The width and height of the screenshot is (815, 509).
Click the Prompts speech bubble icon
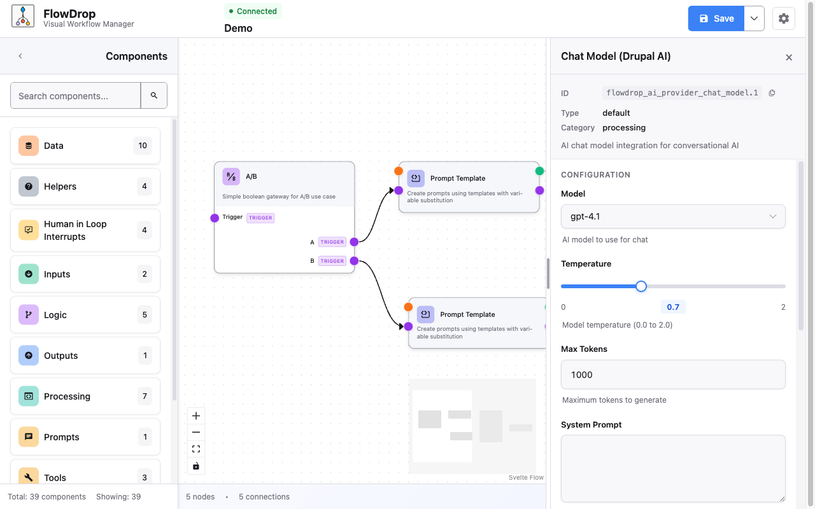[x=29, y=436]
